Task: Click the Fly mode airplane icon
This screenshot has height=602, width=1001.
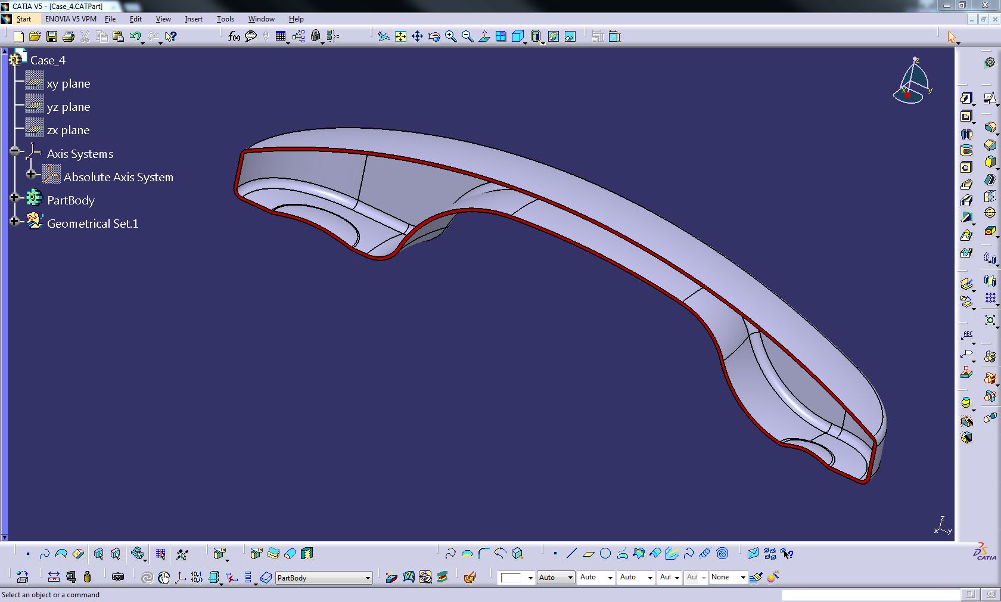Action: point(384,37)
